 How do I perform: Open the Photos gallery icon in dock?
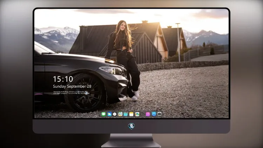tap(137, 114)
